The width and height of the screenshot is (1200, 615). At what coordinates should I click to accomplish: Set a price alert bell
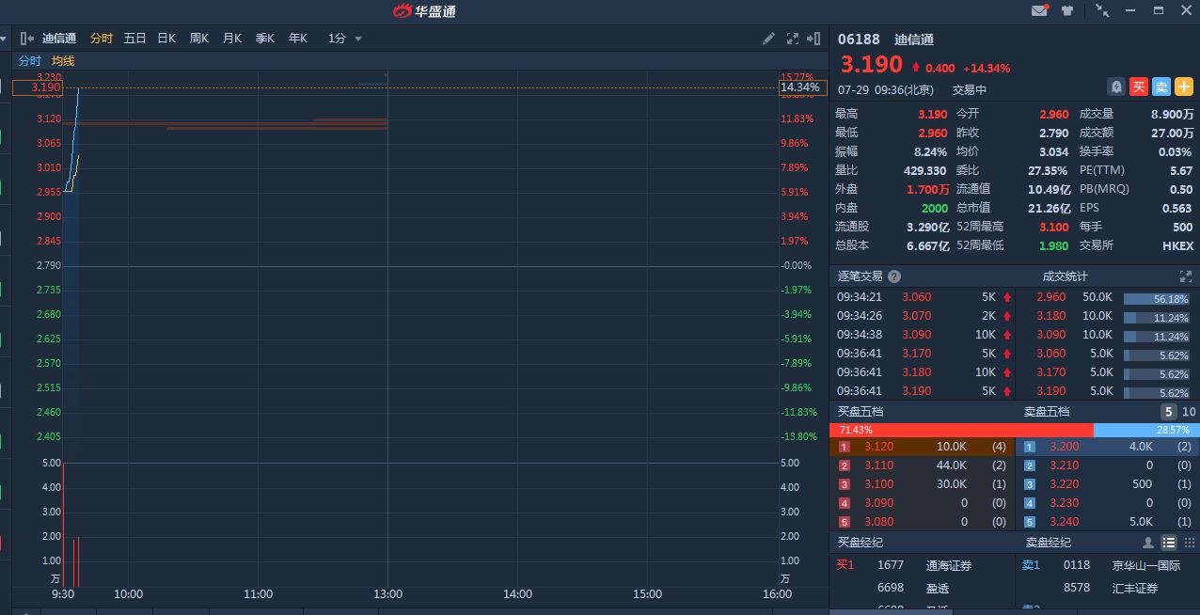click(x=1116, y=87)
